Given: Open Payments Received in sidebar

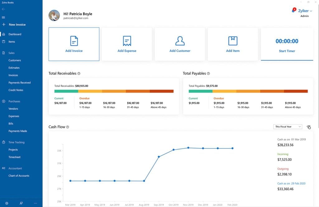Looking at the screenshot, I should pyautogui.click(x=20, y=83).
